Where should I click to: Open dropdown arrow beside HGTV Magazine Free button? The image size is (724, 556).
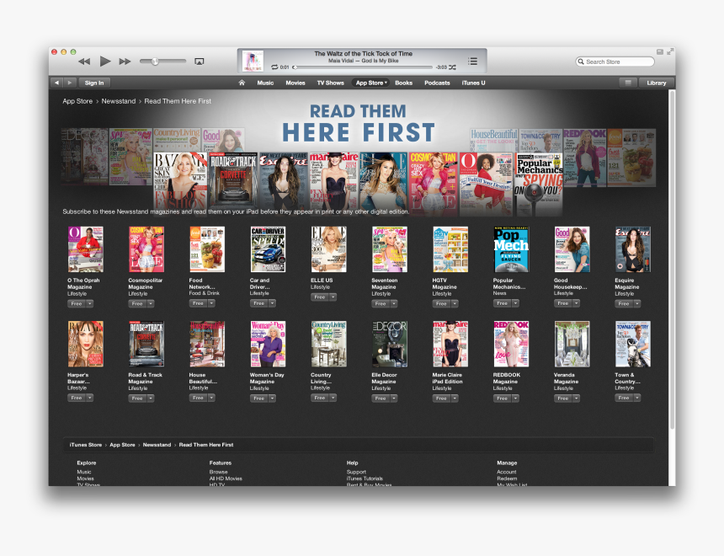point(455,303)
